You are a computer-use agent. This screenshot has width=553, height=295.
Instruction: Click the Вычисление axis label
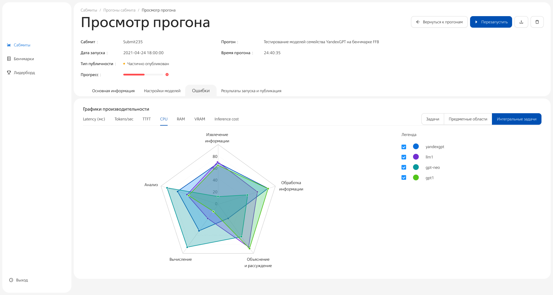[181, 259]
